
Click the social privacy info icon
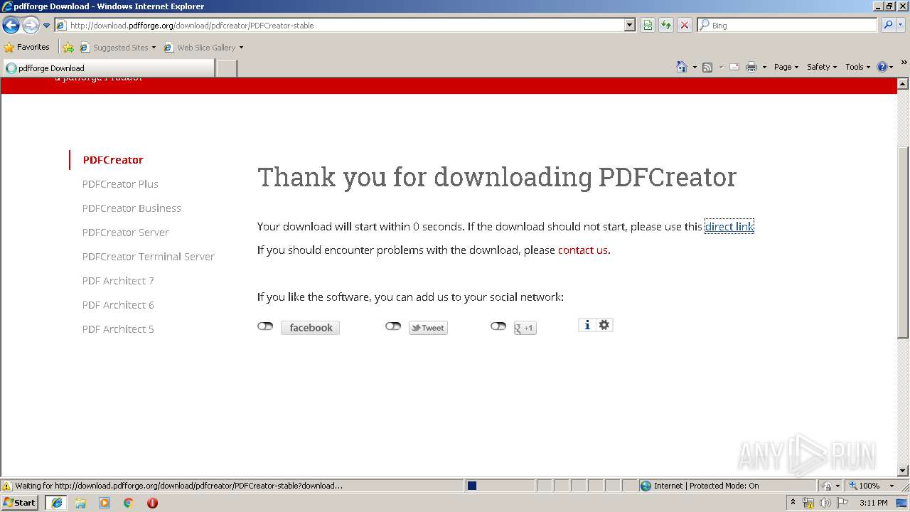(587, 325)
